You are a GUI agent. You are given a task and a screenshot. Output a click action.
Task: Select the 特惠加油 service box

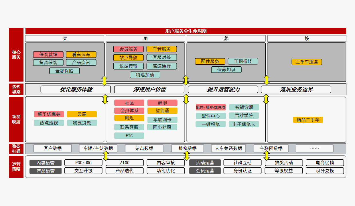pos(145,75)
